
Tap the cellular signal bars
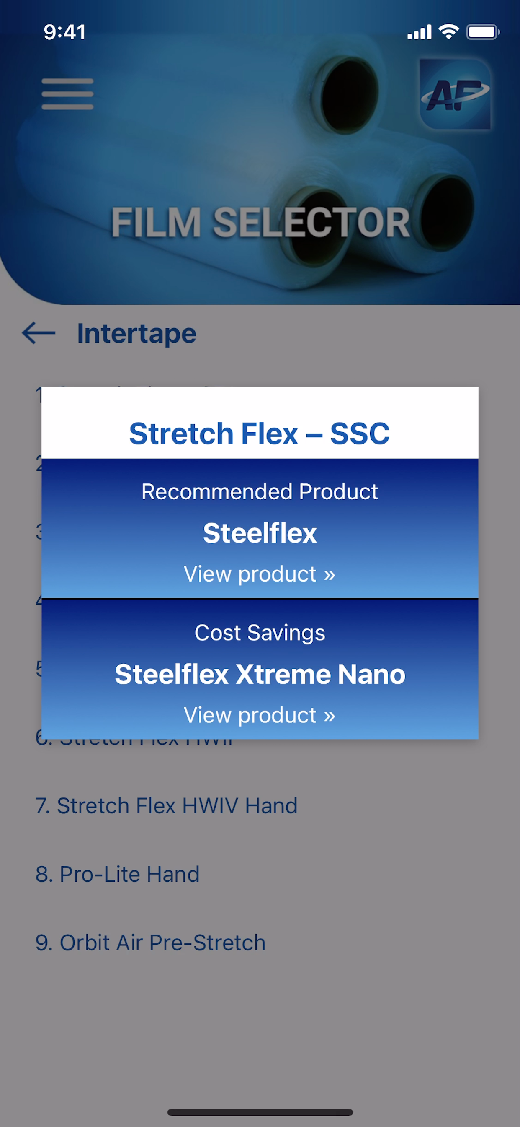coord(420,32)
